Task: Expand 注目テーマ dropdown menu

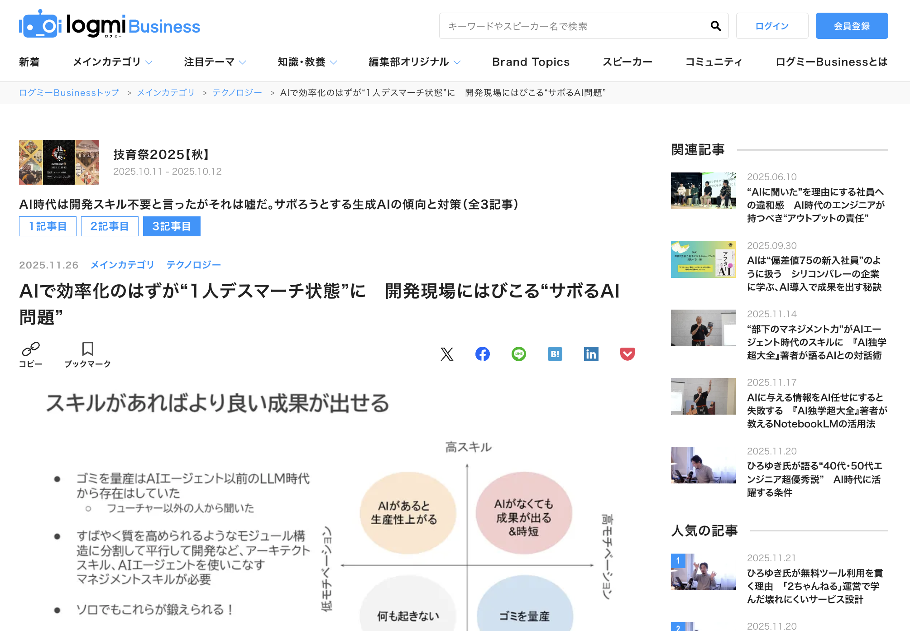Action: [215, 62]
